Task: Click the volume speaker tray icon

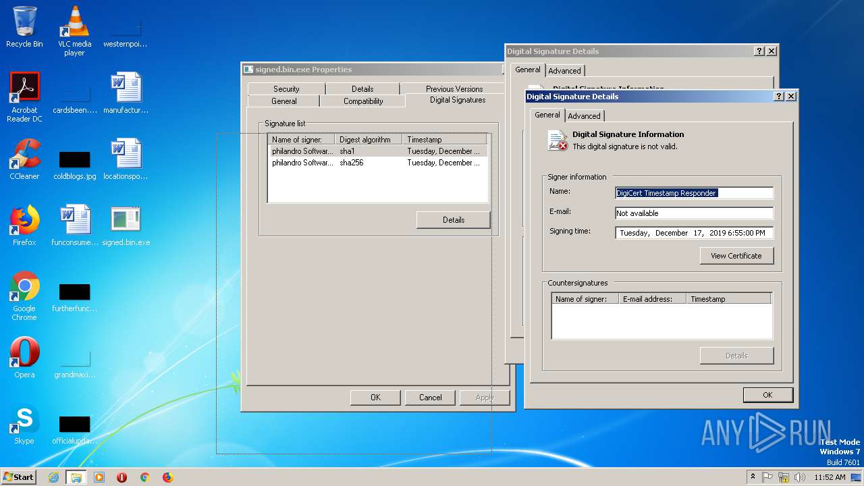Action: click(800, 477)
